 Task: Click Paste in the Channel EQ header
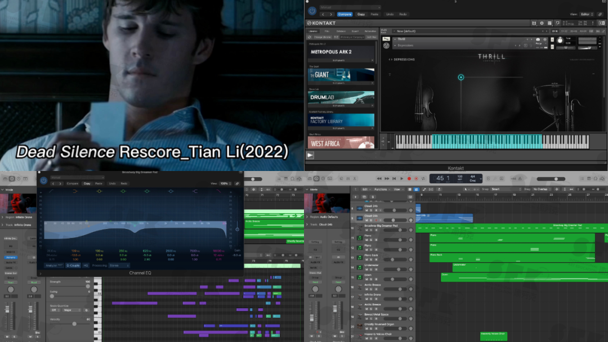(99, 183)
